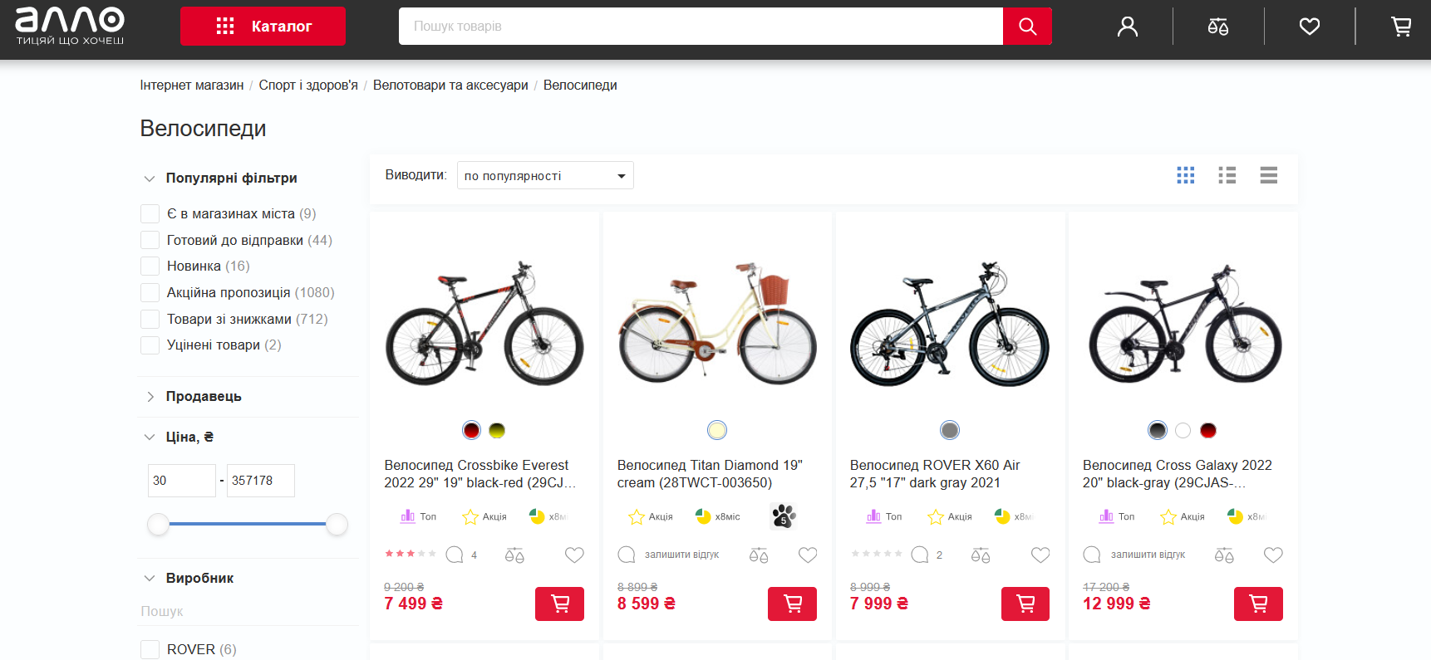Click the red search magnifier button
Viewport: 1431px width, 660px height.
coord(1027,27)
